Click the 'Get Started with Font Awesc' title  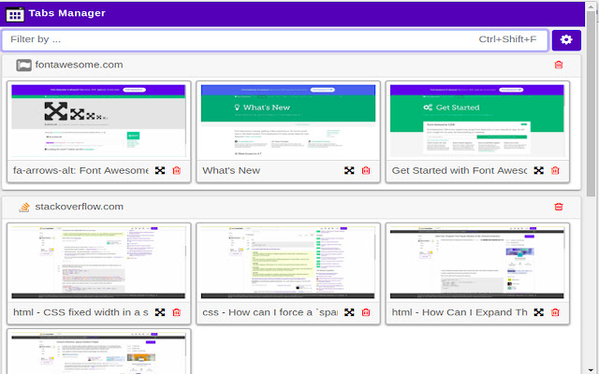click(x=460, y=170)
